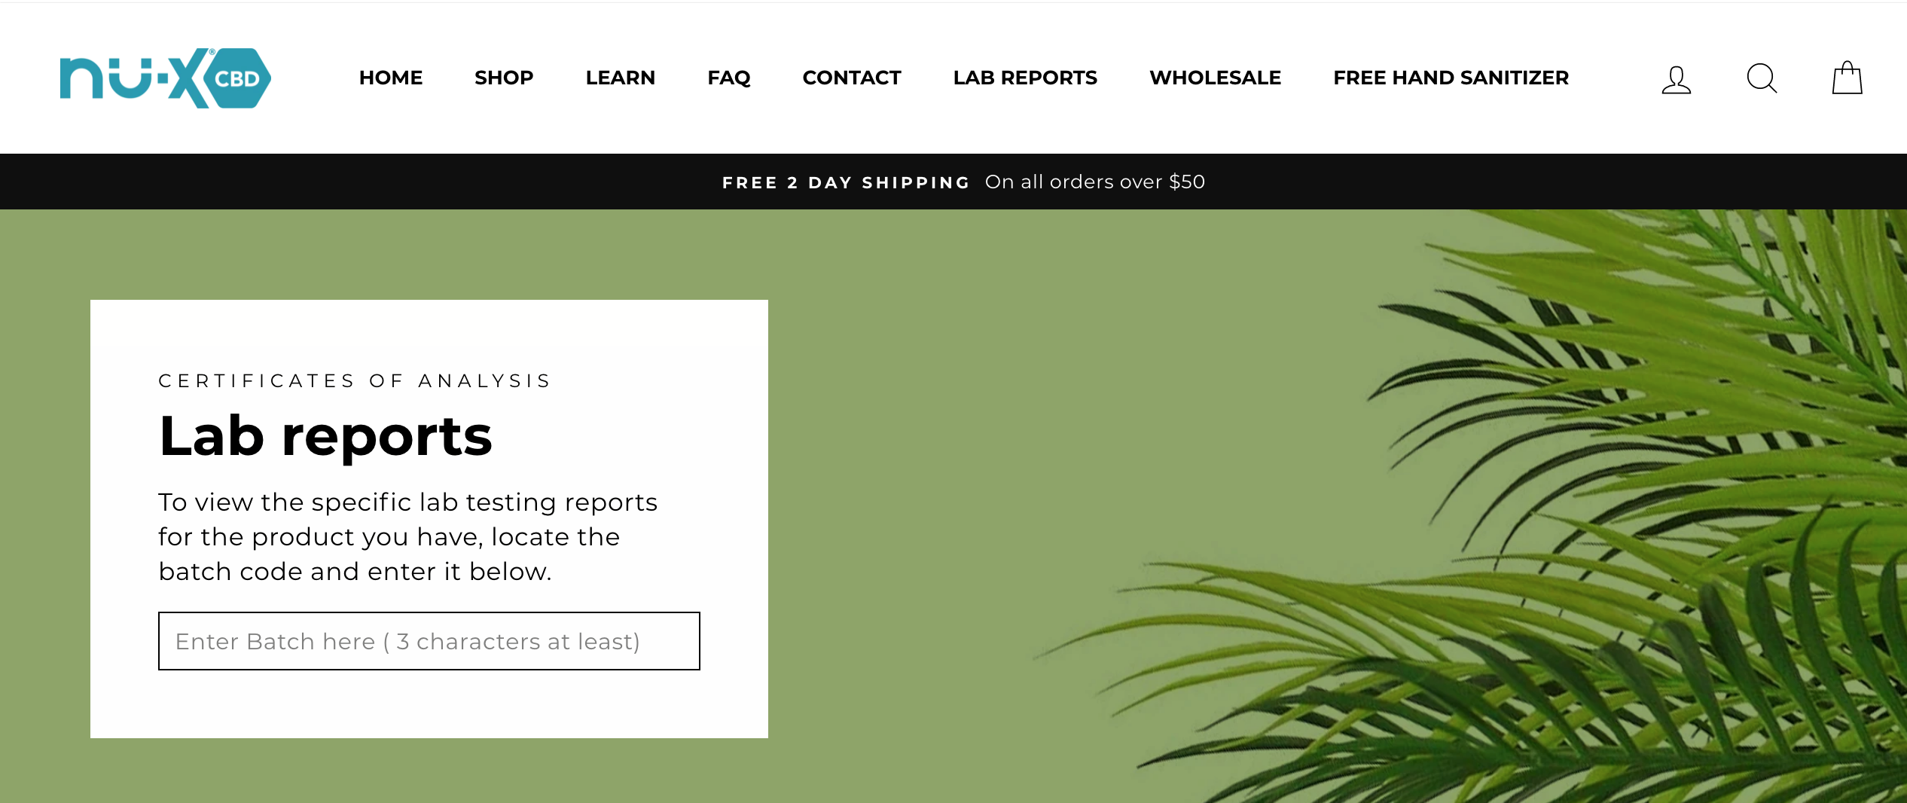Click the batch code entry field
The image size is (1907, 803).
point(428,641)
